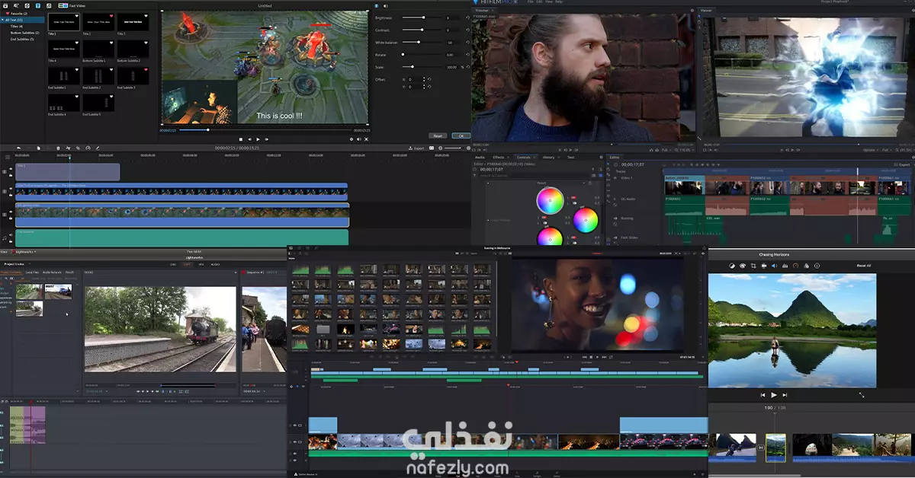
Task: Click the Crop icon in Chasing Horizons toolbar
Action: pyautogui.click(x=753, y=266)
